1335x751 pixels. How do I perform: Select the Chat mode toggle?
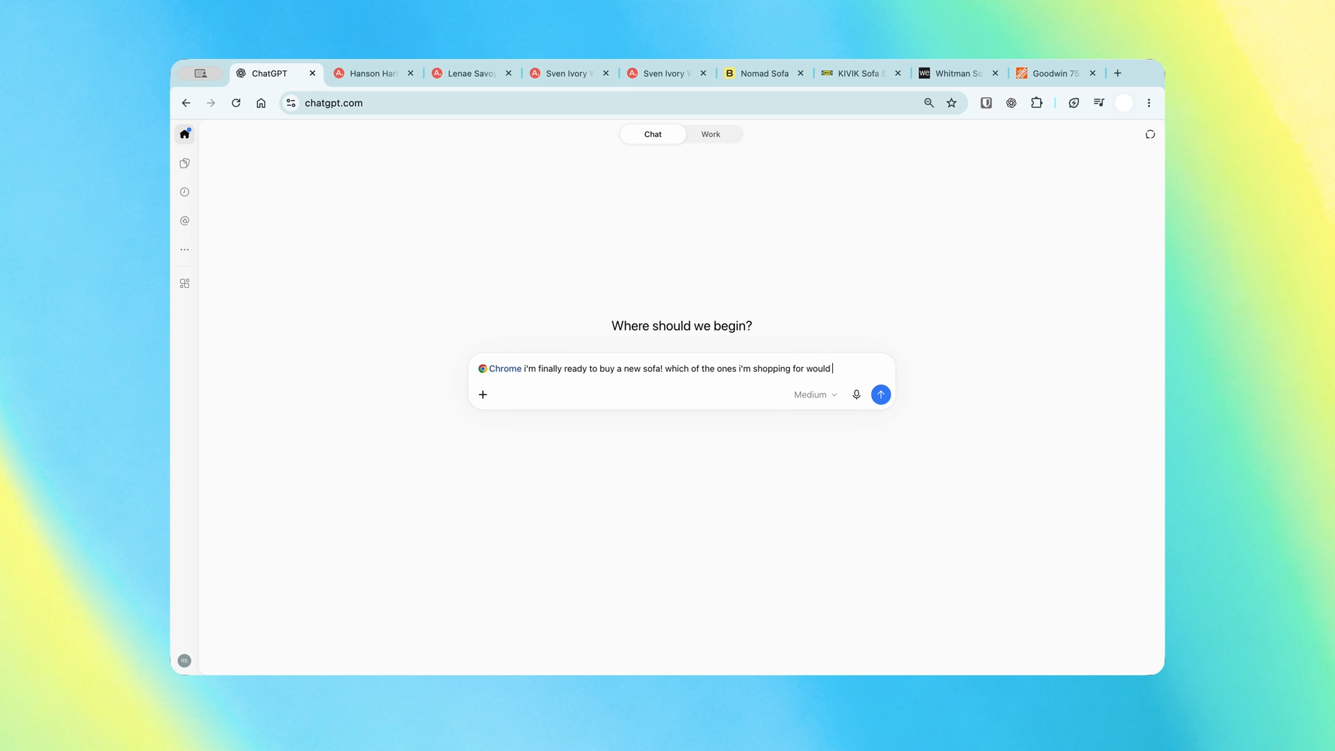pos(652,134)
